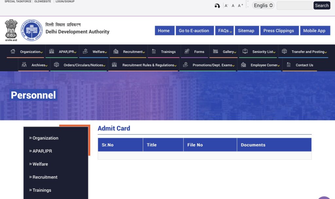335x199 pixels.
Task: Click into the search text field
Action: pyautogui.click(x=295, y=6)
